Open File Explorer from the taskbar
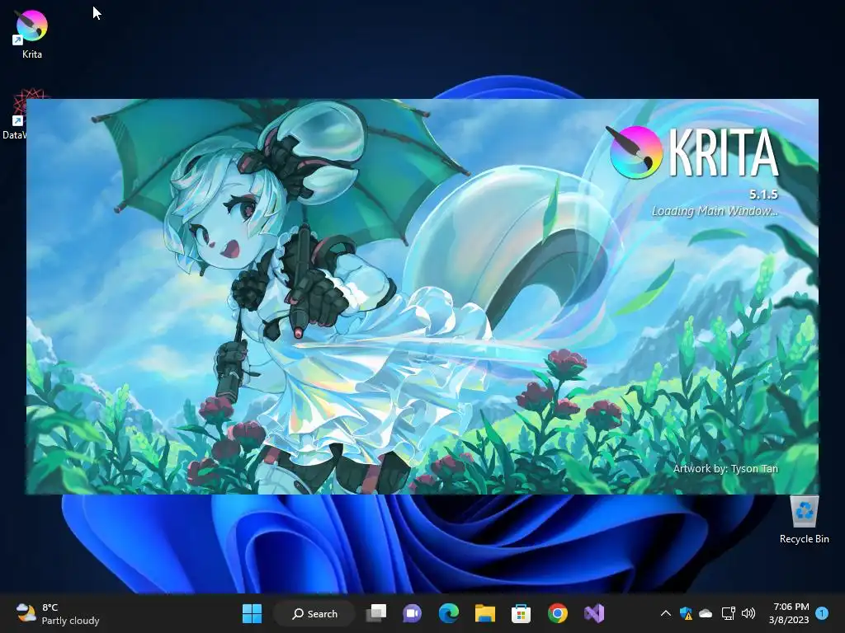The image size is (845, 633). (x=484, y=613)
